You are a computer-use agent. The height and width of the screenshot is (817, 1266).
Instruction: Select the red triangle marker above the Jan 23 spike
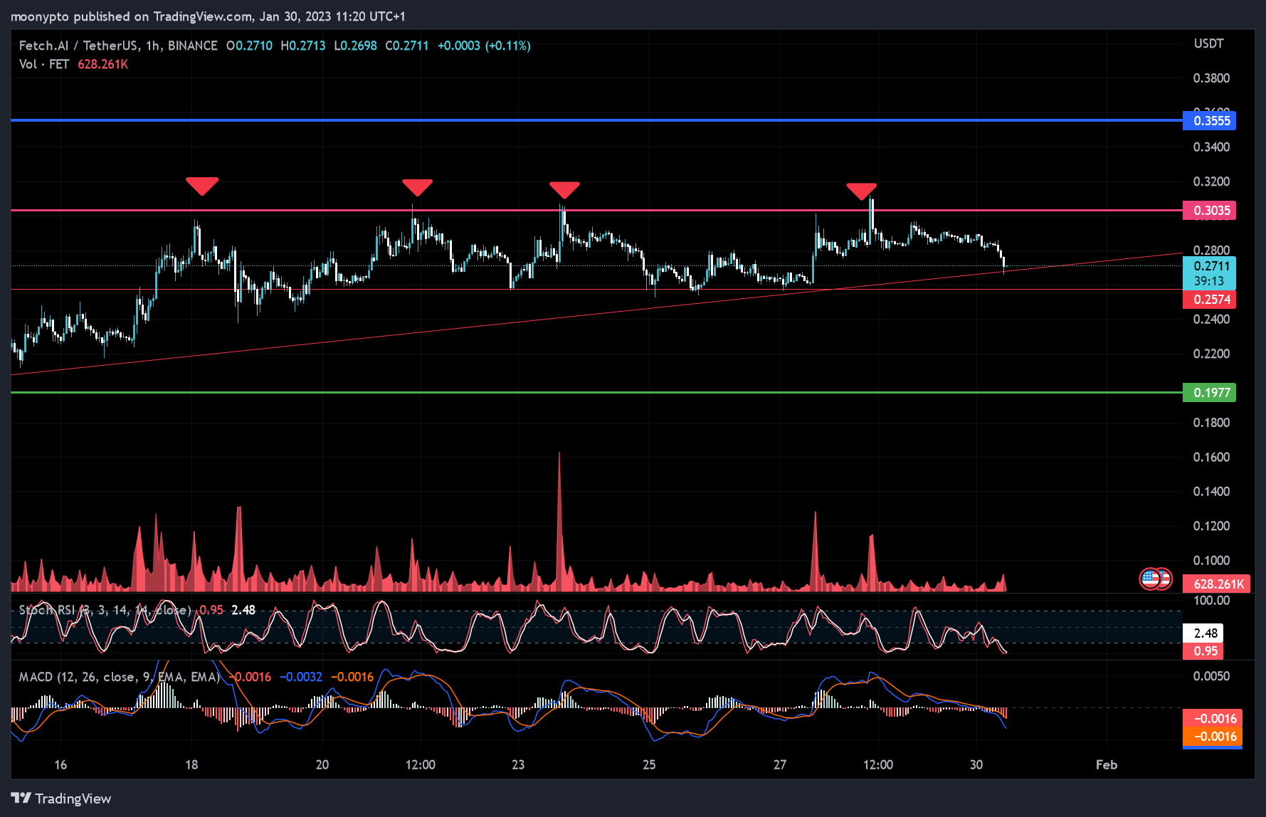pos(564,190)
